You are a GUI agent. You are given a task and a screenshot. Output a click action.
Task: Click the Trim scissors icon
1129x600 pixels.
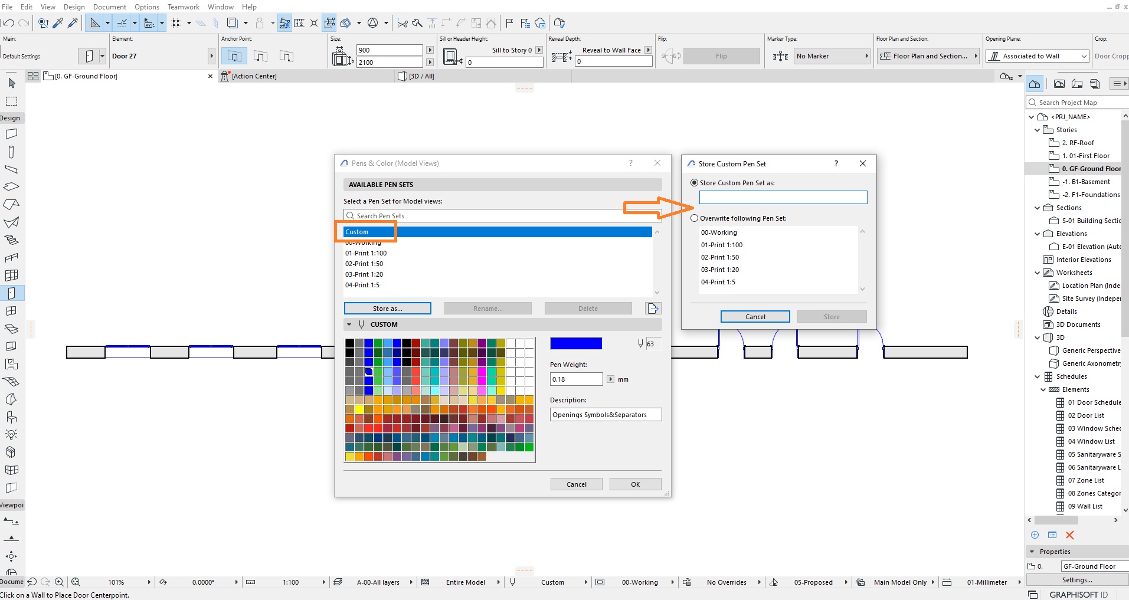(x=402, y=23)
